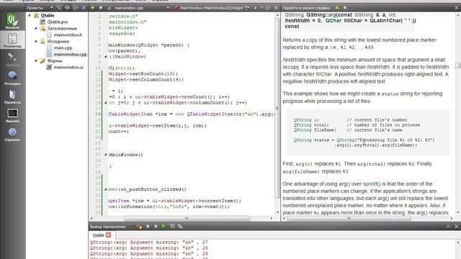The height and width of the screenshot is (259, 461).
Task: Go back in editor navigation history
Action: (93, 8)
